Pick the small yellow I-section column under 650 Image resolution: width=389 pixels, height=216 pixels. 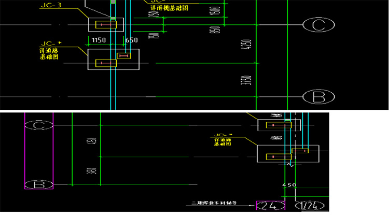point(124,55)
